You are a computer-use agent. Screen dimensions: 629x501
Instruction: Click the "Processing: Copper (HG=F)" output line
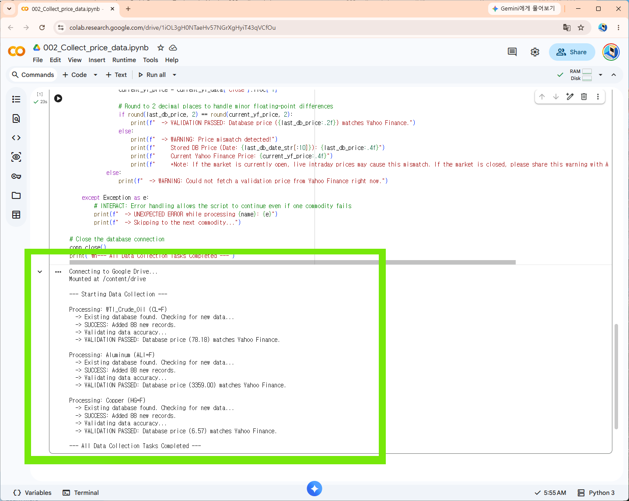pyautogui.click(x=107, y=400)
